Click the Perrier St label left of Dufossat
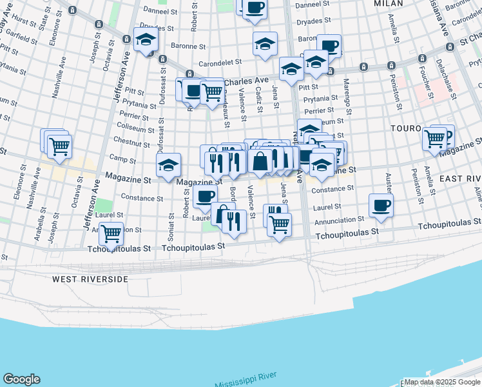Viewport: 482px width, 387px height. (134, 115)
